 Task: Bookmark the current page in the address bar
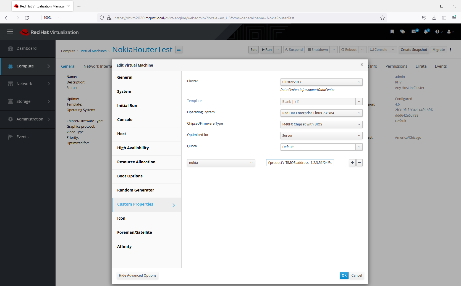pyautogui.click(x=383, y=18)
